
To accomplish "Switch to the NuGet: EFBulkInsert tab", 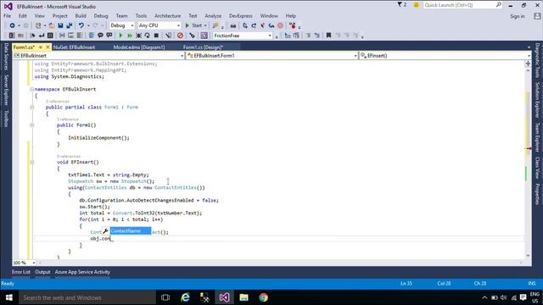I will (x=74, y=47).
